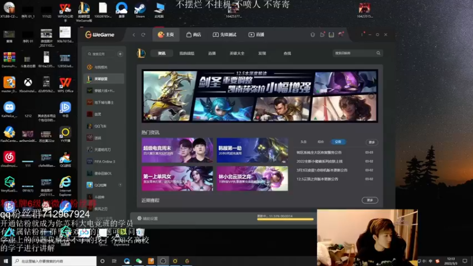Select the 资讯 news tab
The width and height of the screenshot is (473, 266).
(x=161, y=53)
